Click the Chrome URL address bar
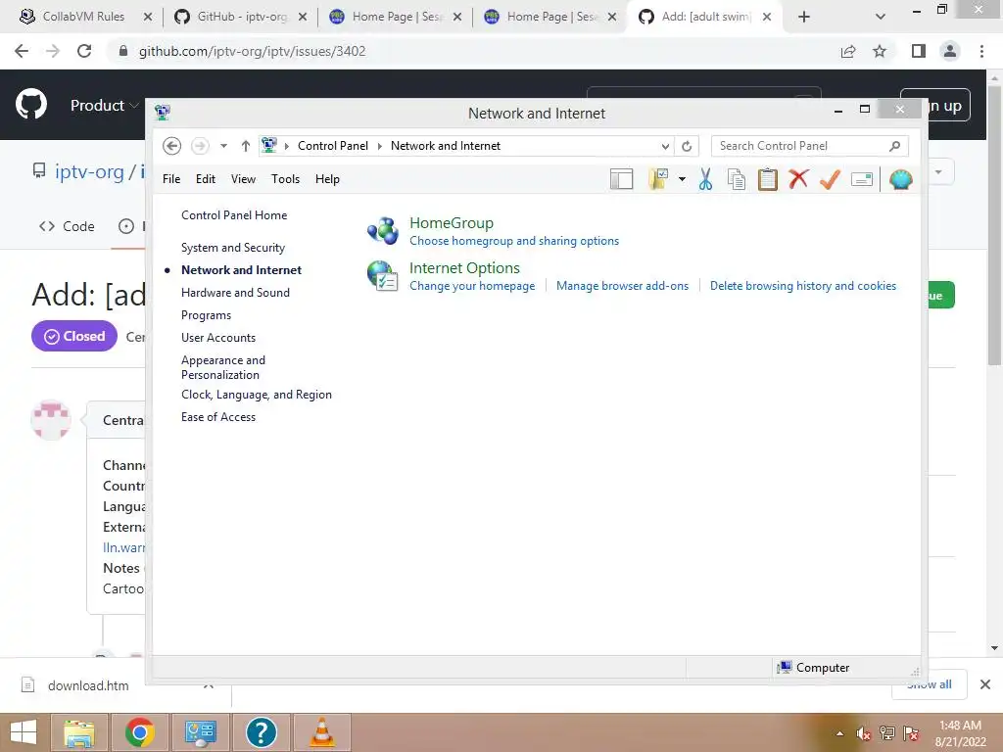The width and height of the screenshot is (1003, 752). 473,51
